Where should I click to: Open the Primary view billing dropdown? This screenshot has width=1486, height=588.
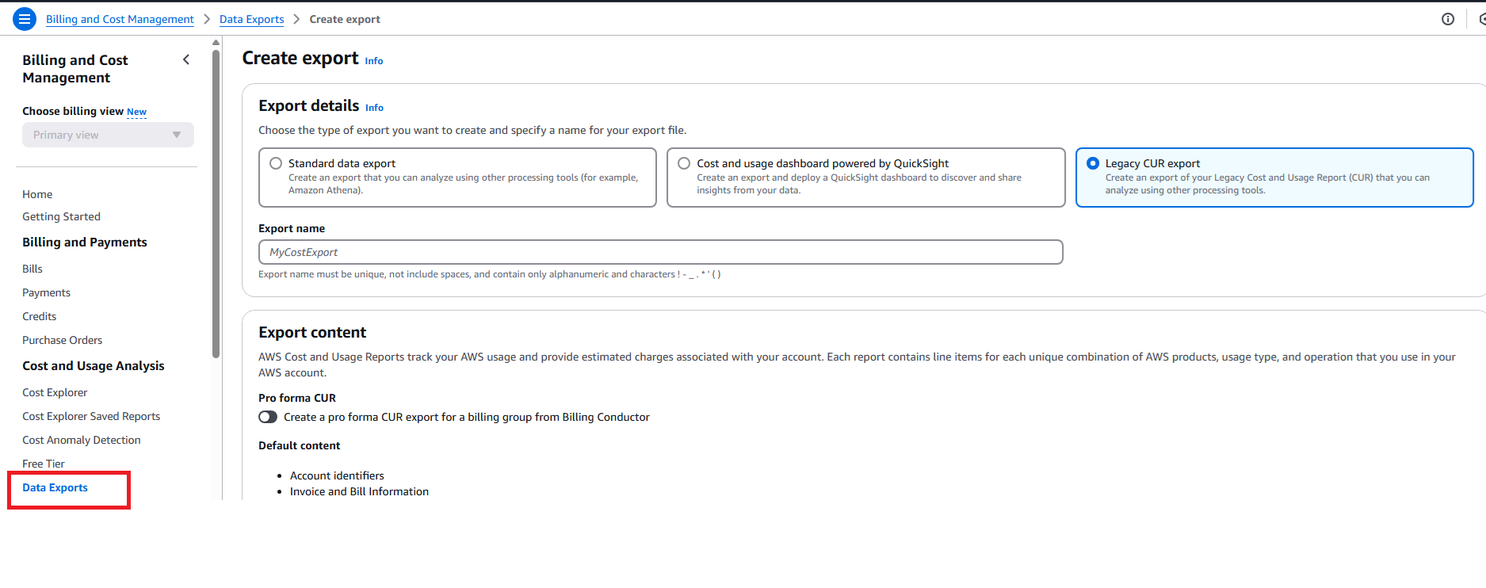(x=108, y=135)
